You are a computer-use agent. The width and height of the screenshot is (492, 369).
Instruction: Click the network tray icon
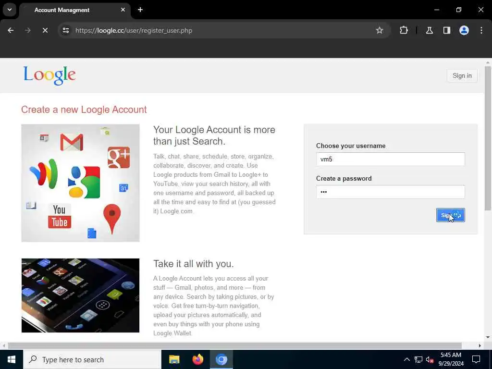pyautogui.click(x=418, y=359)
